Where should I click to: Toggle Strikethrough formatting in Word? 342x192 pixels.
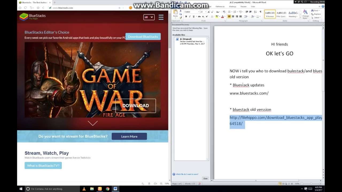coord(199,17)
